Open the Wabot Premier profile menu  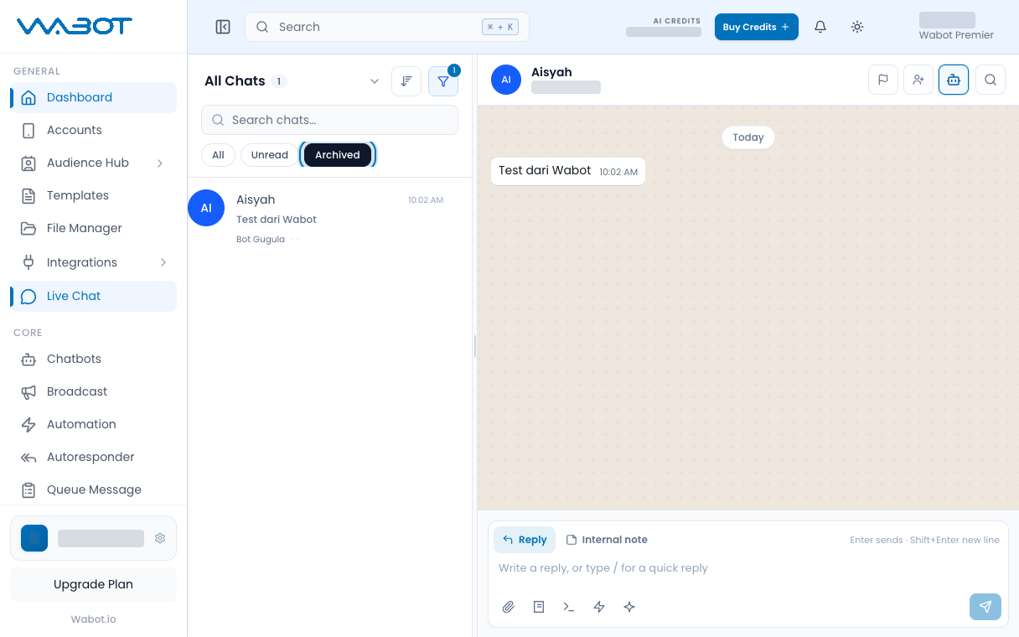(x=956, y=27)
